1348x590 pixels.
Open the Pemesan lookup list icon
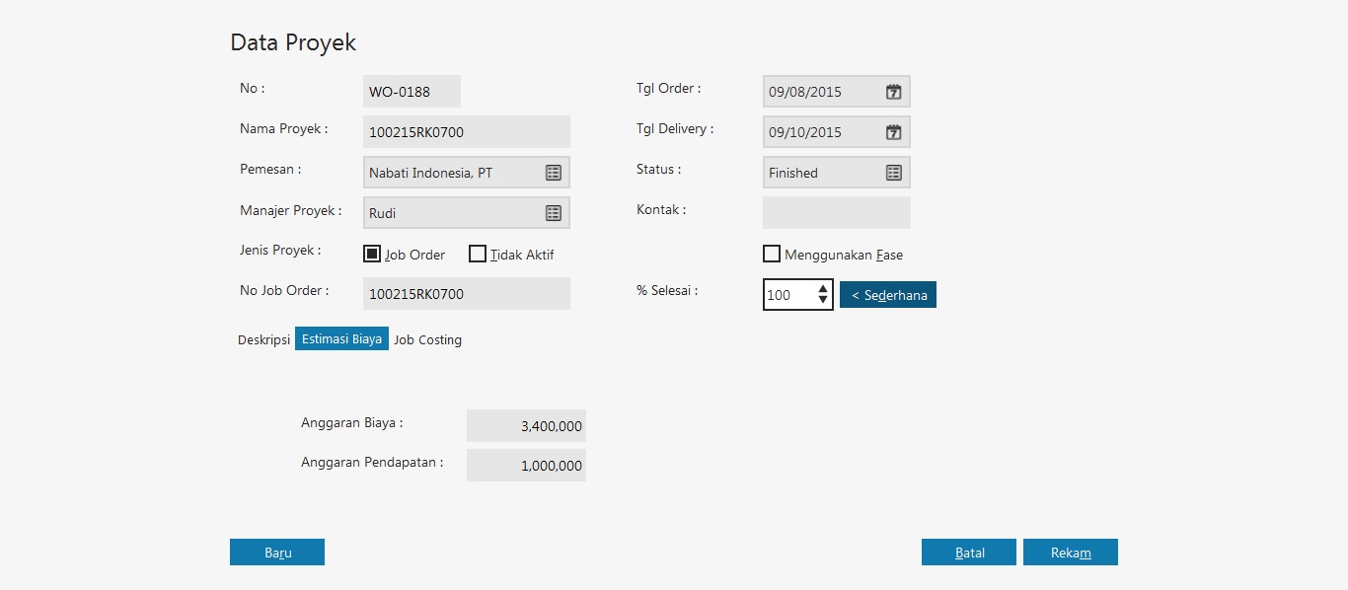[554, 173]
